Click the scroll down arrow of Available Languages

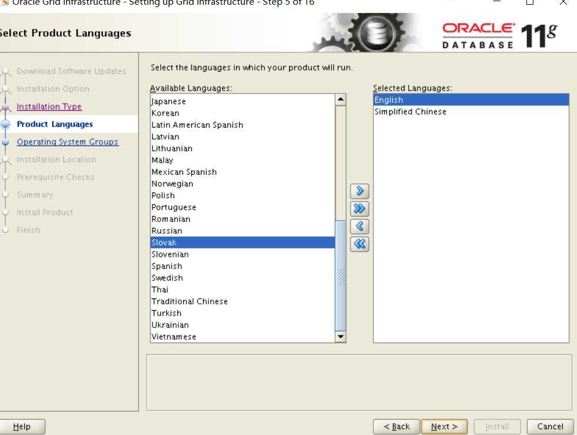pyautogui.click(x=340, y=336)
